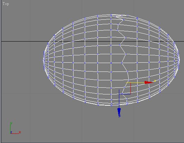
Task: Click the yellow X-axis line of gizmo
Action: point(135,83)
